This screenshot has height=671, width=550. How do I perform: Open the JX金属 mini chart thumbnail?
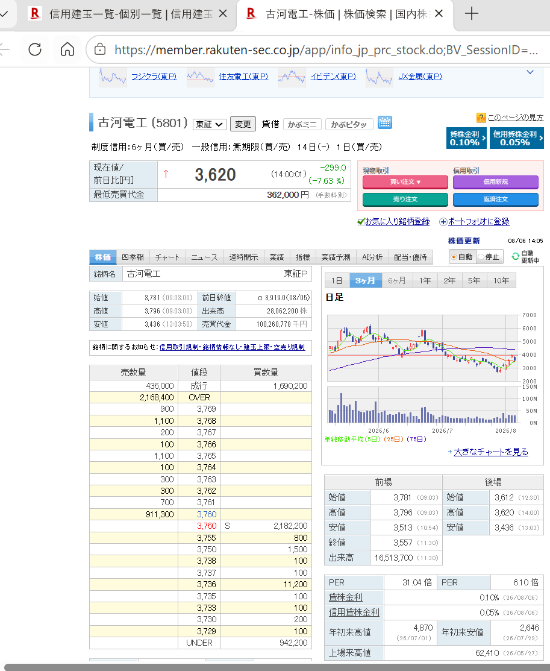pos(380,77)
